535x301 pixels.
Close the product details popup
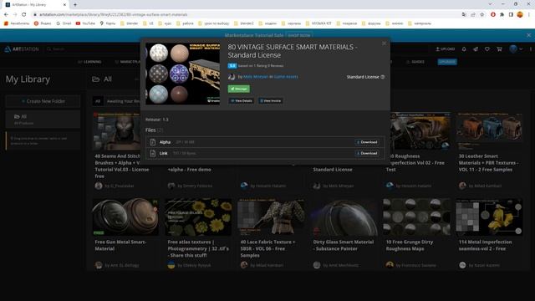point(385,43)
